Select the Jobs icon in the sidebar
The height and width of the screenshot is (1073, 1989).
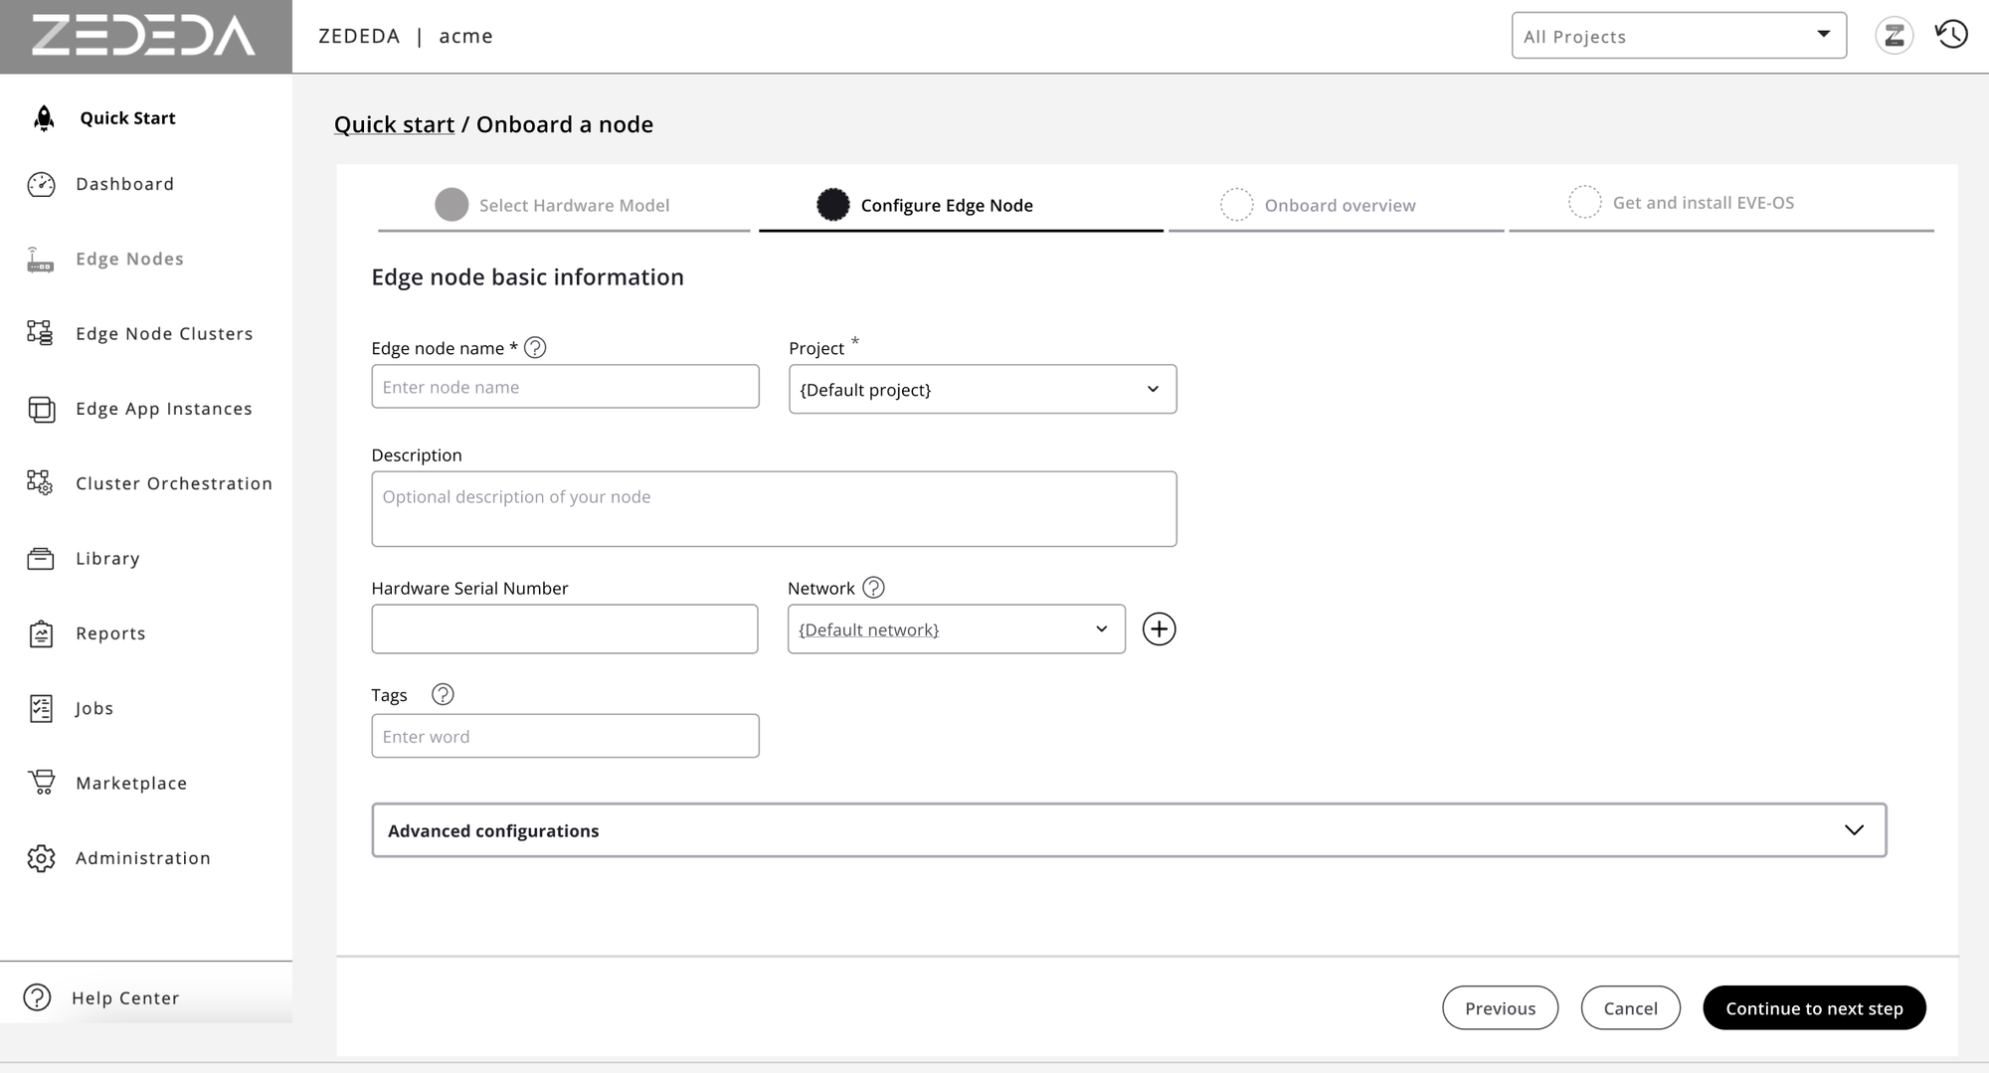click(41, 708)
